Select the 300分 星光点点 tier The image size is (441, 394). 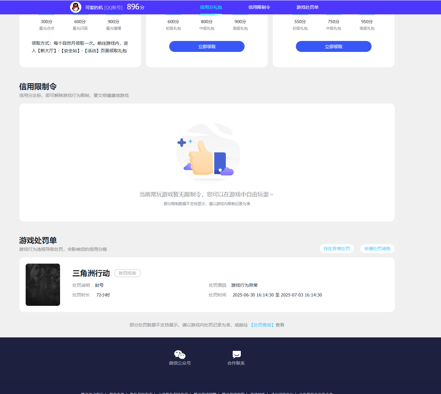pos(47,25)
